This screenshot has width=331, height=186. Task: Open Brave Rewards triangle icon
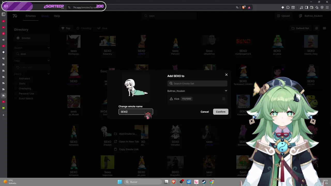tap(249, 7)
